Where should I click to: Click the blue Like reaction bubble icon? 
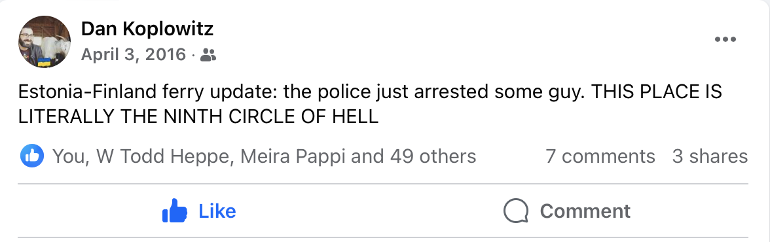coord(33,156)
